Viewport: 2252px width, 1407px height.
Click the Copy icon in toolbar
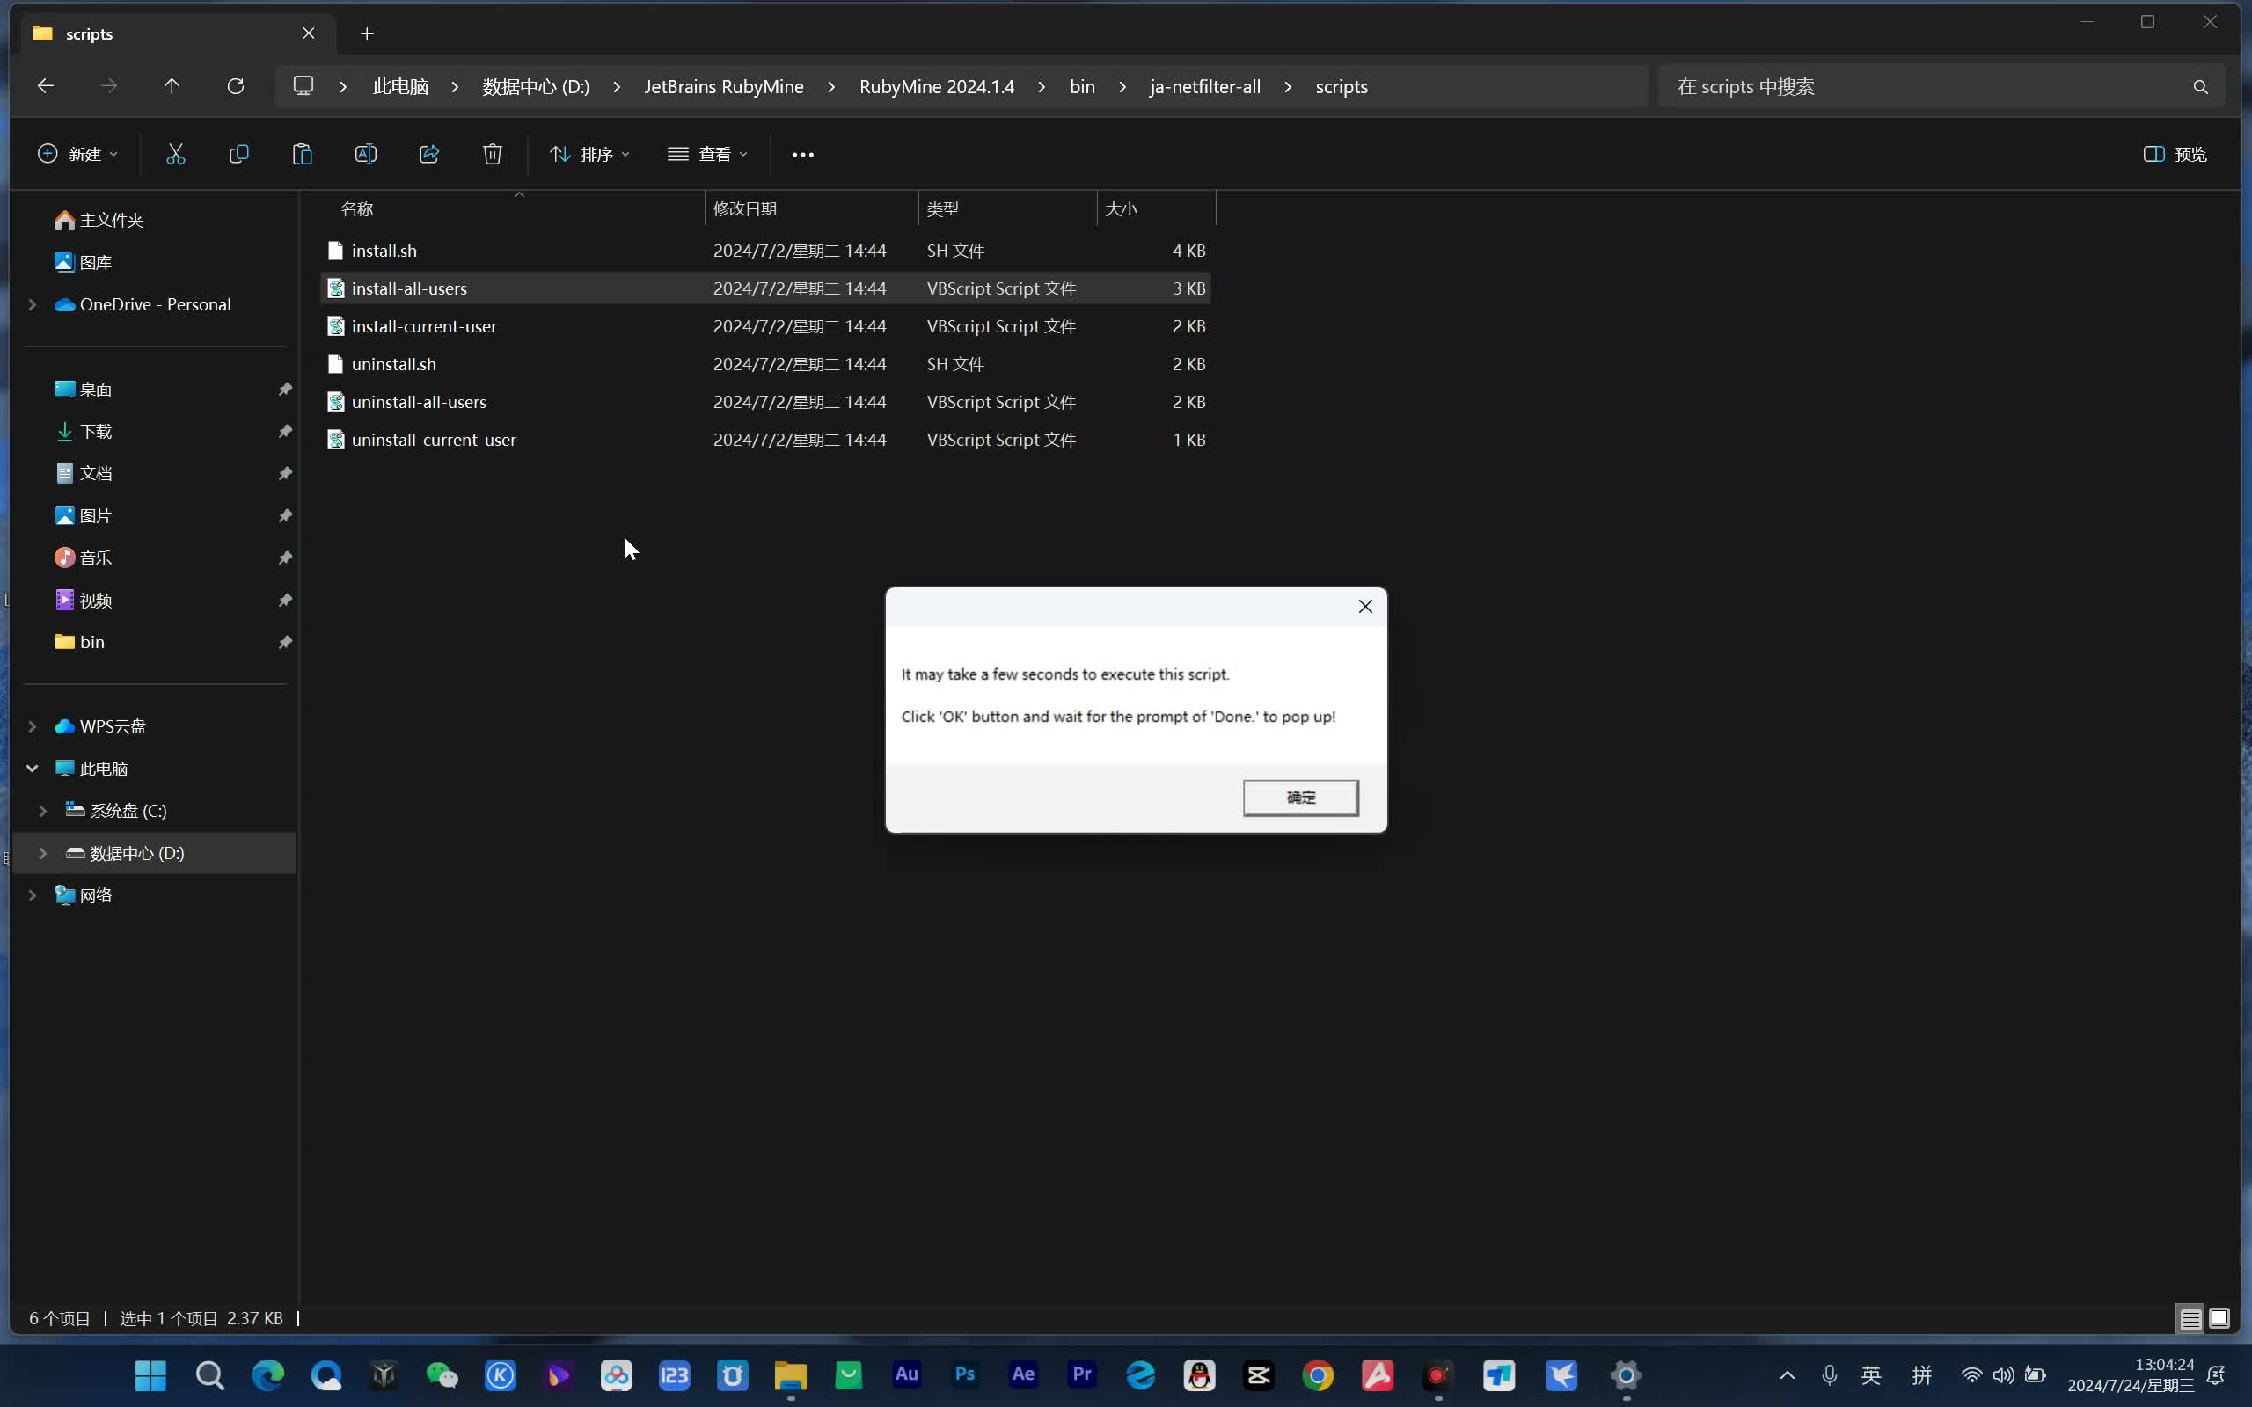(x=239, y=155)
